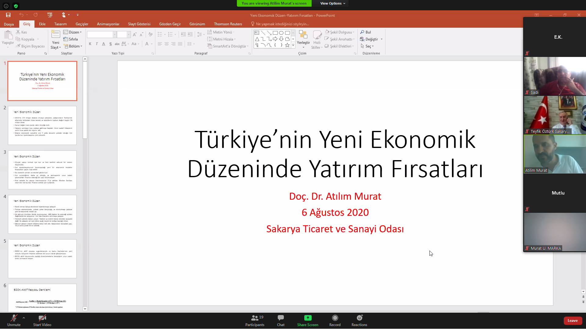Screen dimensions: 586x330
Task: Expand the View Options dropdown
Action: click(332, 3)
